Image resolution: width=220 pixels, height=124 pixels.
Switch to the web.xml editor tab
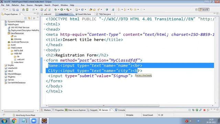tap(47, 14)
